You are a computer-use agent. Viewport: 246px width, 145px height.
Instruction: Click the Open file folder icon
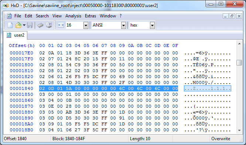click(x=18, y=25)
